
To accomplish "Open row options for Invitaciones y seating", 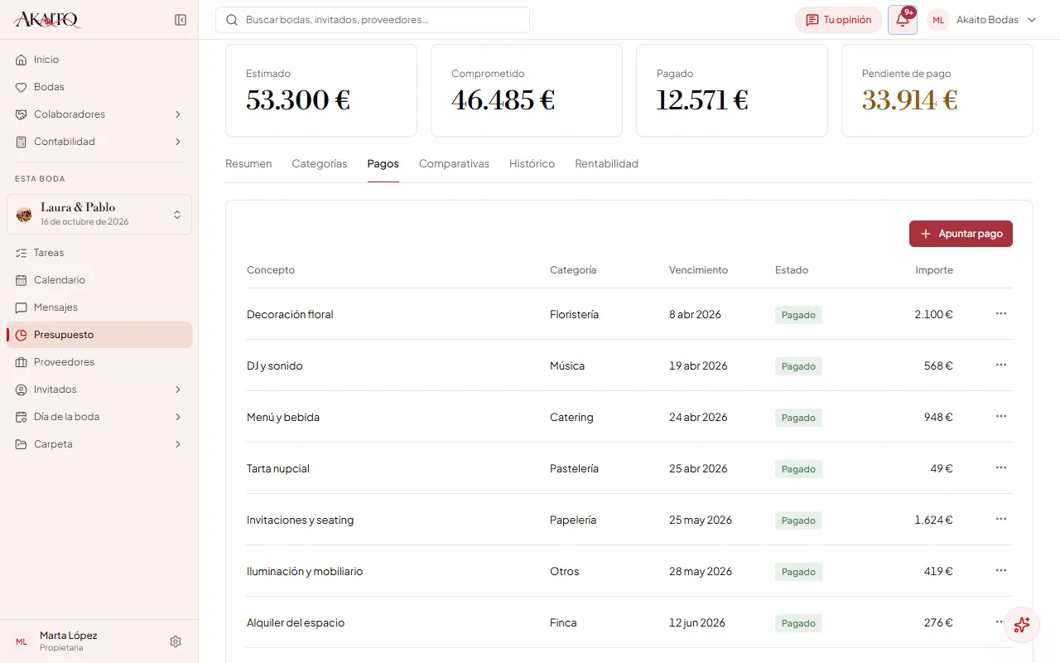I will coord(1001,519).
